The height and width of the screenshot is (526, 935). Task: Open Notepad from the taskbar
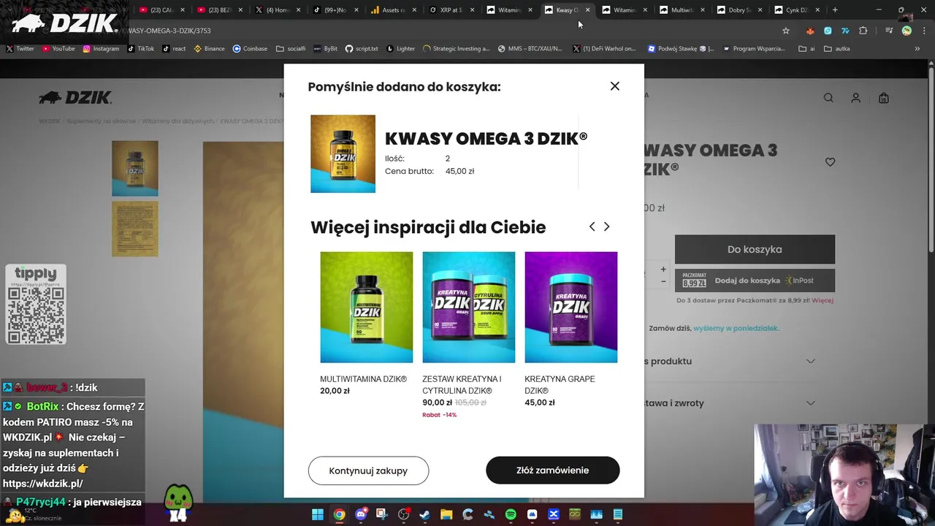coord(618,514)
